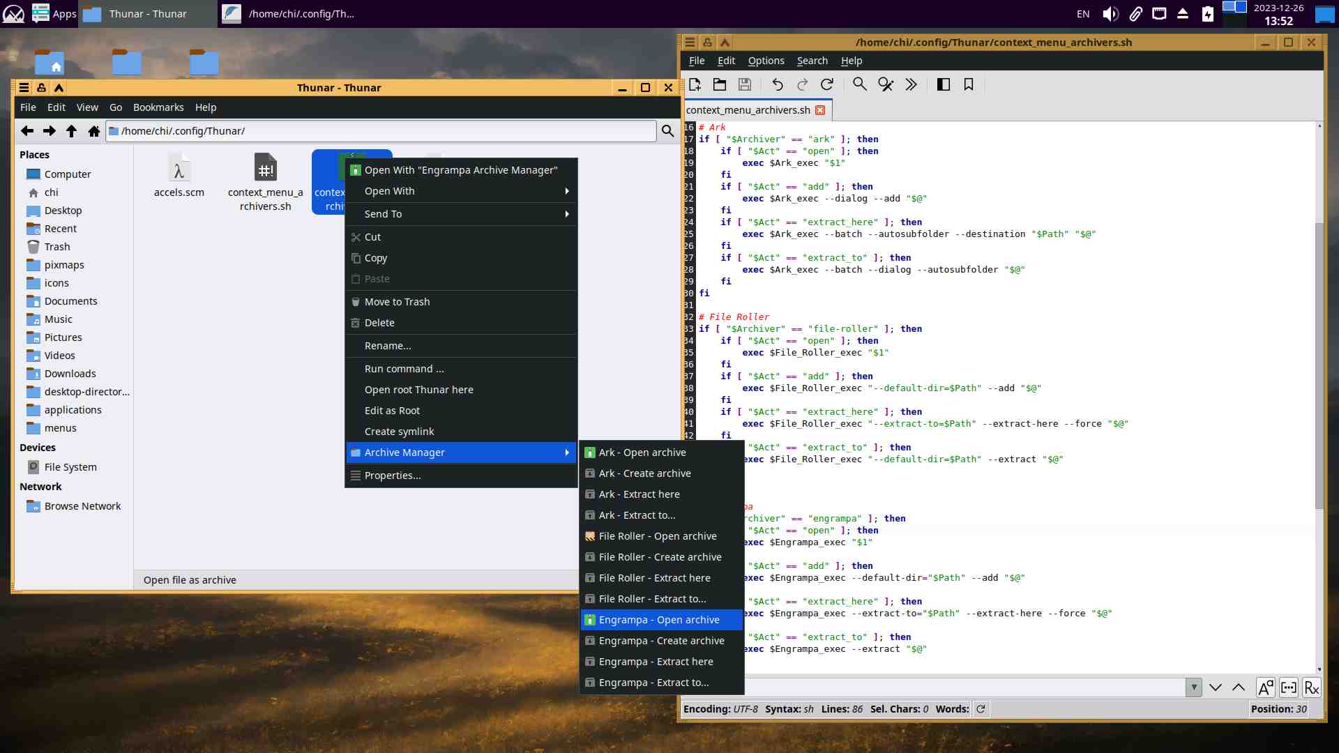Go to next search result arrow
1339x753 pixels.
(x=1216, y=687)
